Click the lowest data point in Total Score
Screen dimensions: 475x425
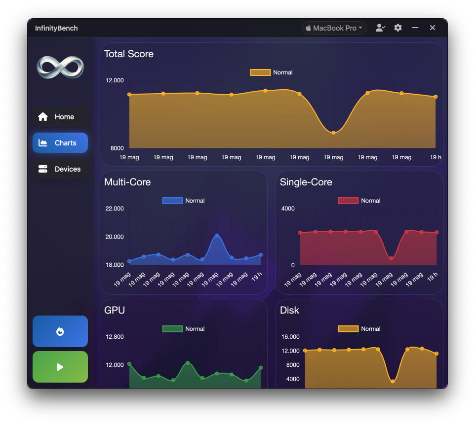(333, 133)
